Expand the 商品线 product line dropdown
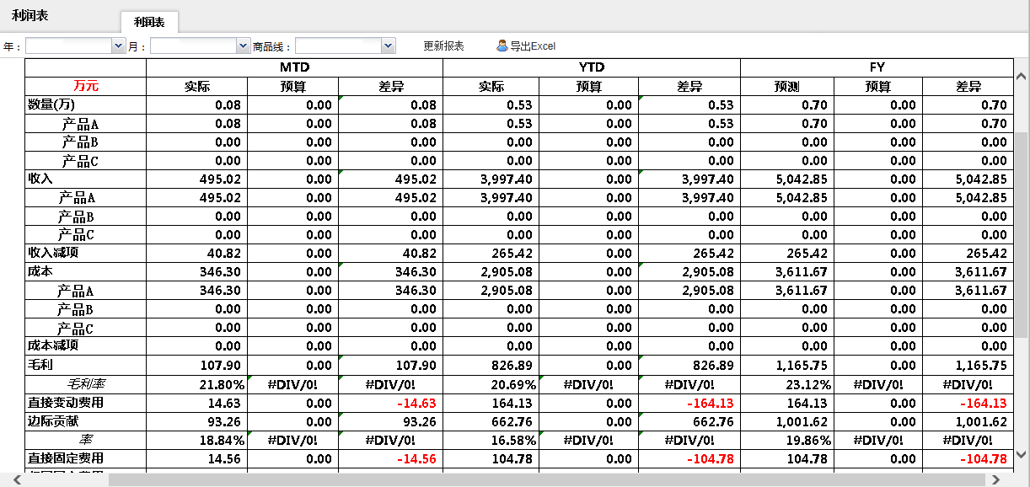The width and height of the screenshot is (1030, 487). pyautogui.click(x=388, y=46)
